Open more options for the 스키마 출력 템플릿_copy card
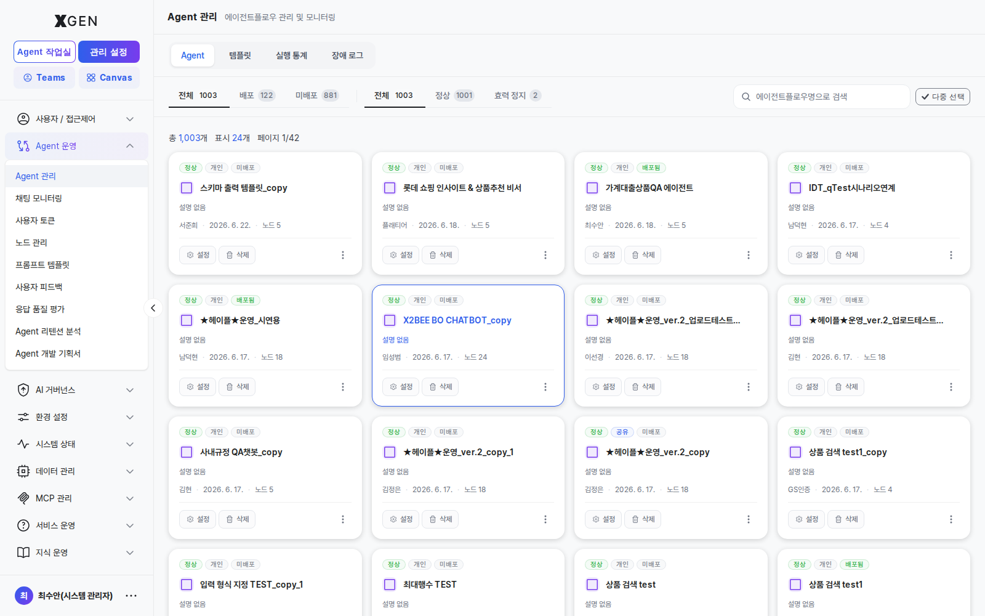This screenshot has height=616, width=985. [x=343, y=255]
